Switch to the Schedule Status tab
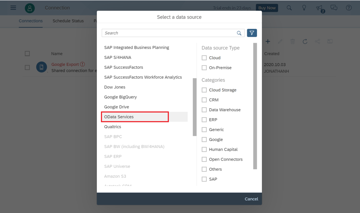 68,21
